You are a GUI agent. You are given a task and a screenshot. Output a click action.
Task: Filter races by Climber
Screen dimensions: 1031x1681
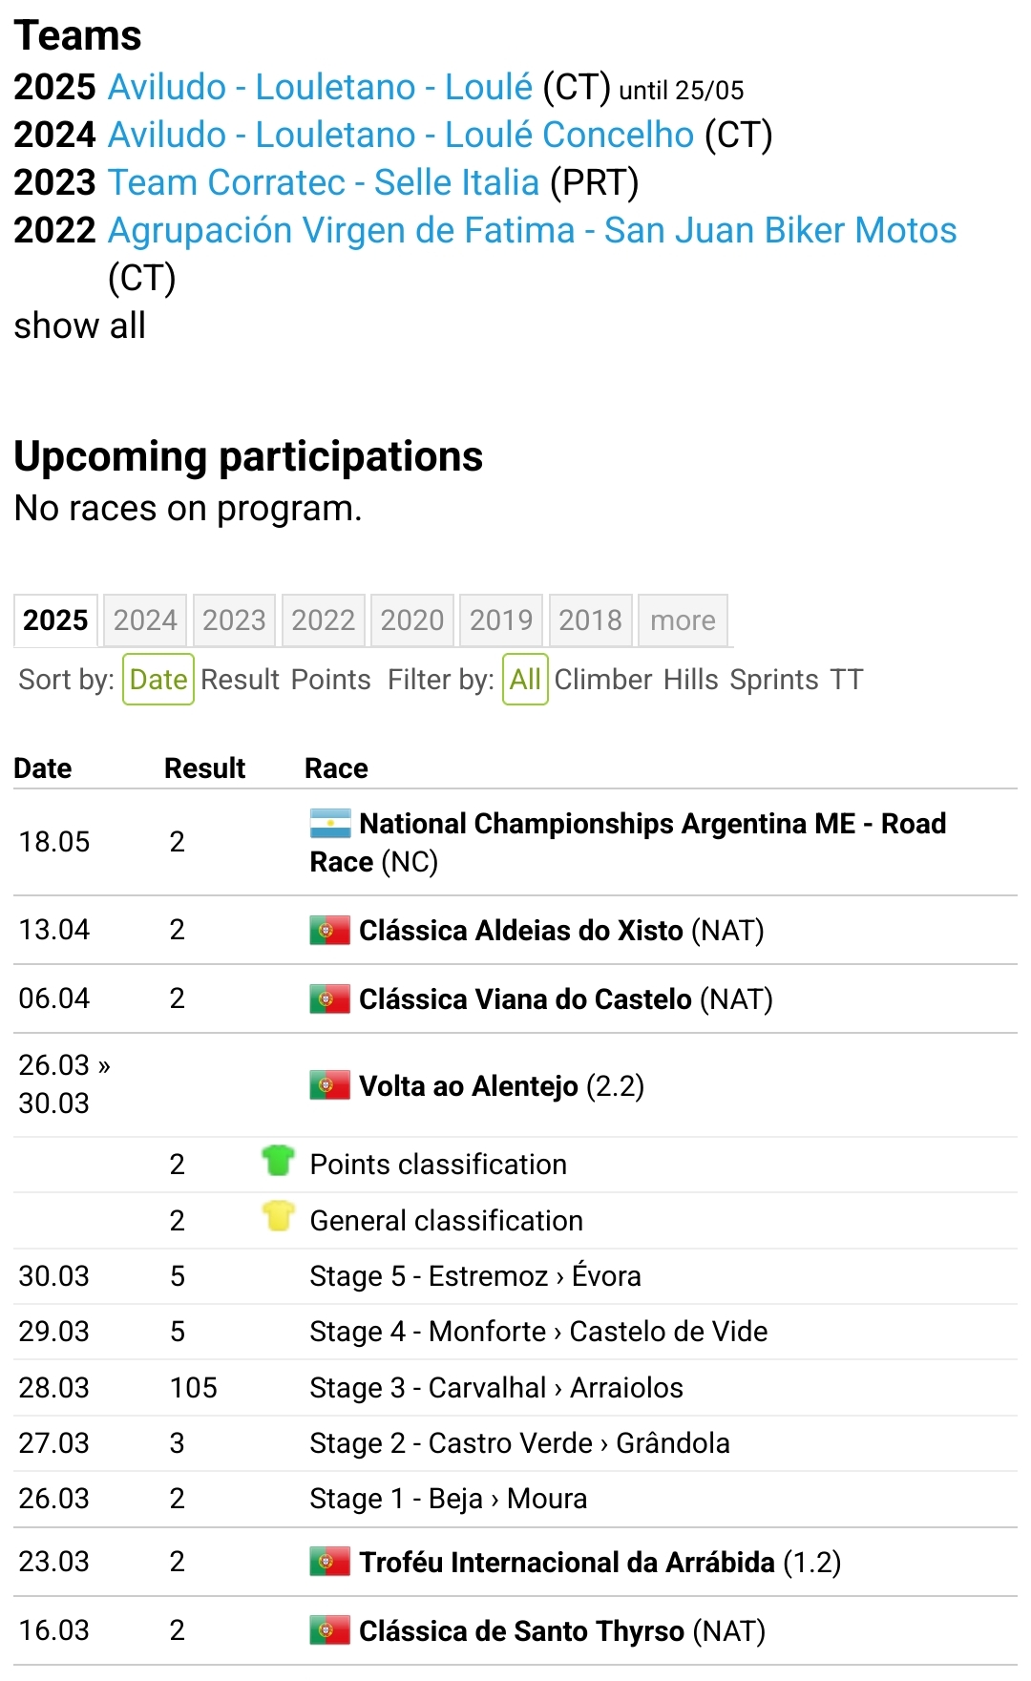click(x=603, y=680)
